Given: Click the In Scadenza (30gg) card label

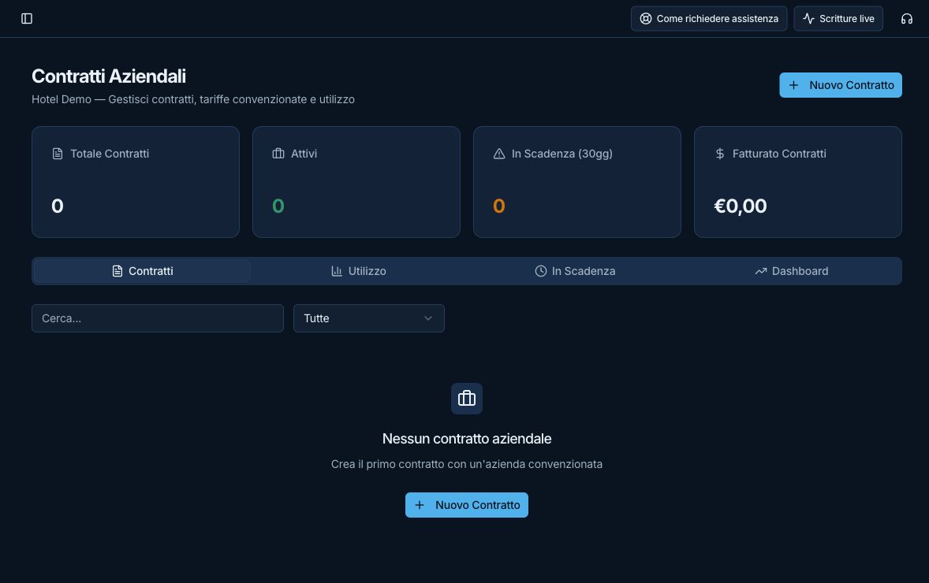Looking at the screenshot, I should (x=562, y=154).
